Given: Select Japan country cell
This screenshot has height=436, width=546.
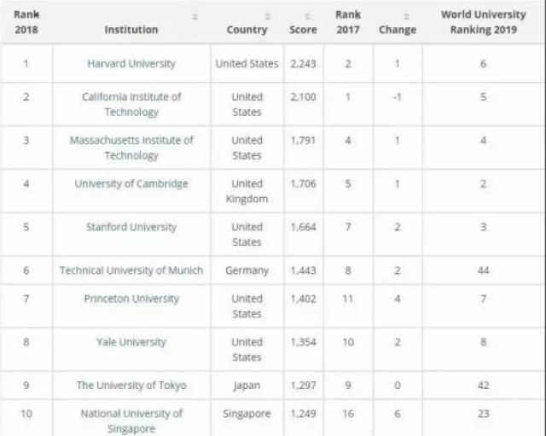Looking at the screenshot, I should pyautogui.click(x=247, y=385).
